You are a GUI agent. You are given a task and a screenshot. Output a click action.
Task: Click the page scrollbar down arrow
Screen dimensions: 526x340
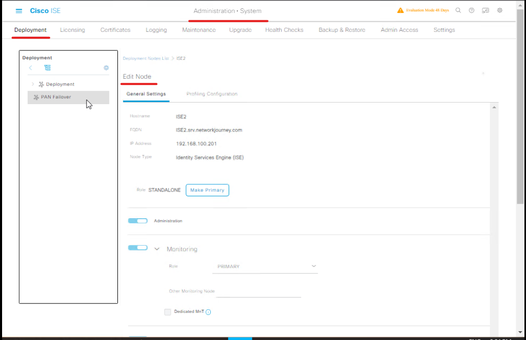pyautogui.click(x=520, y=332)
